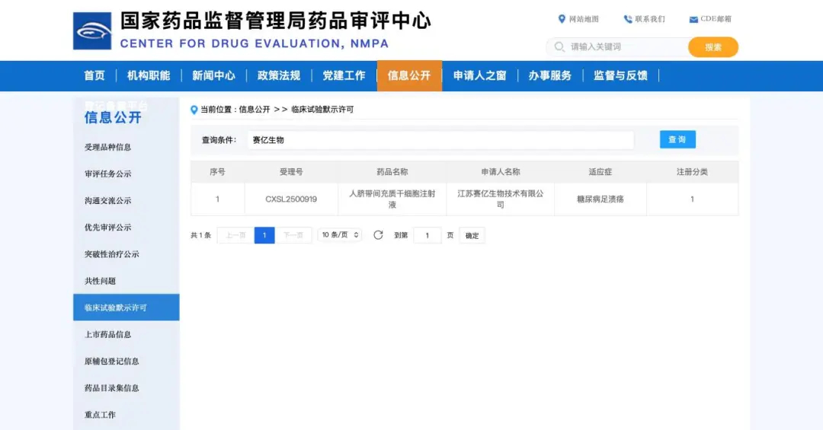
Task: Open 突破性治疗公示 in the sidebar
Action: (112, 254)
